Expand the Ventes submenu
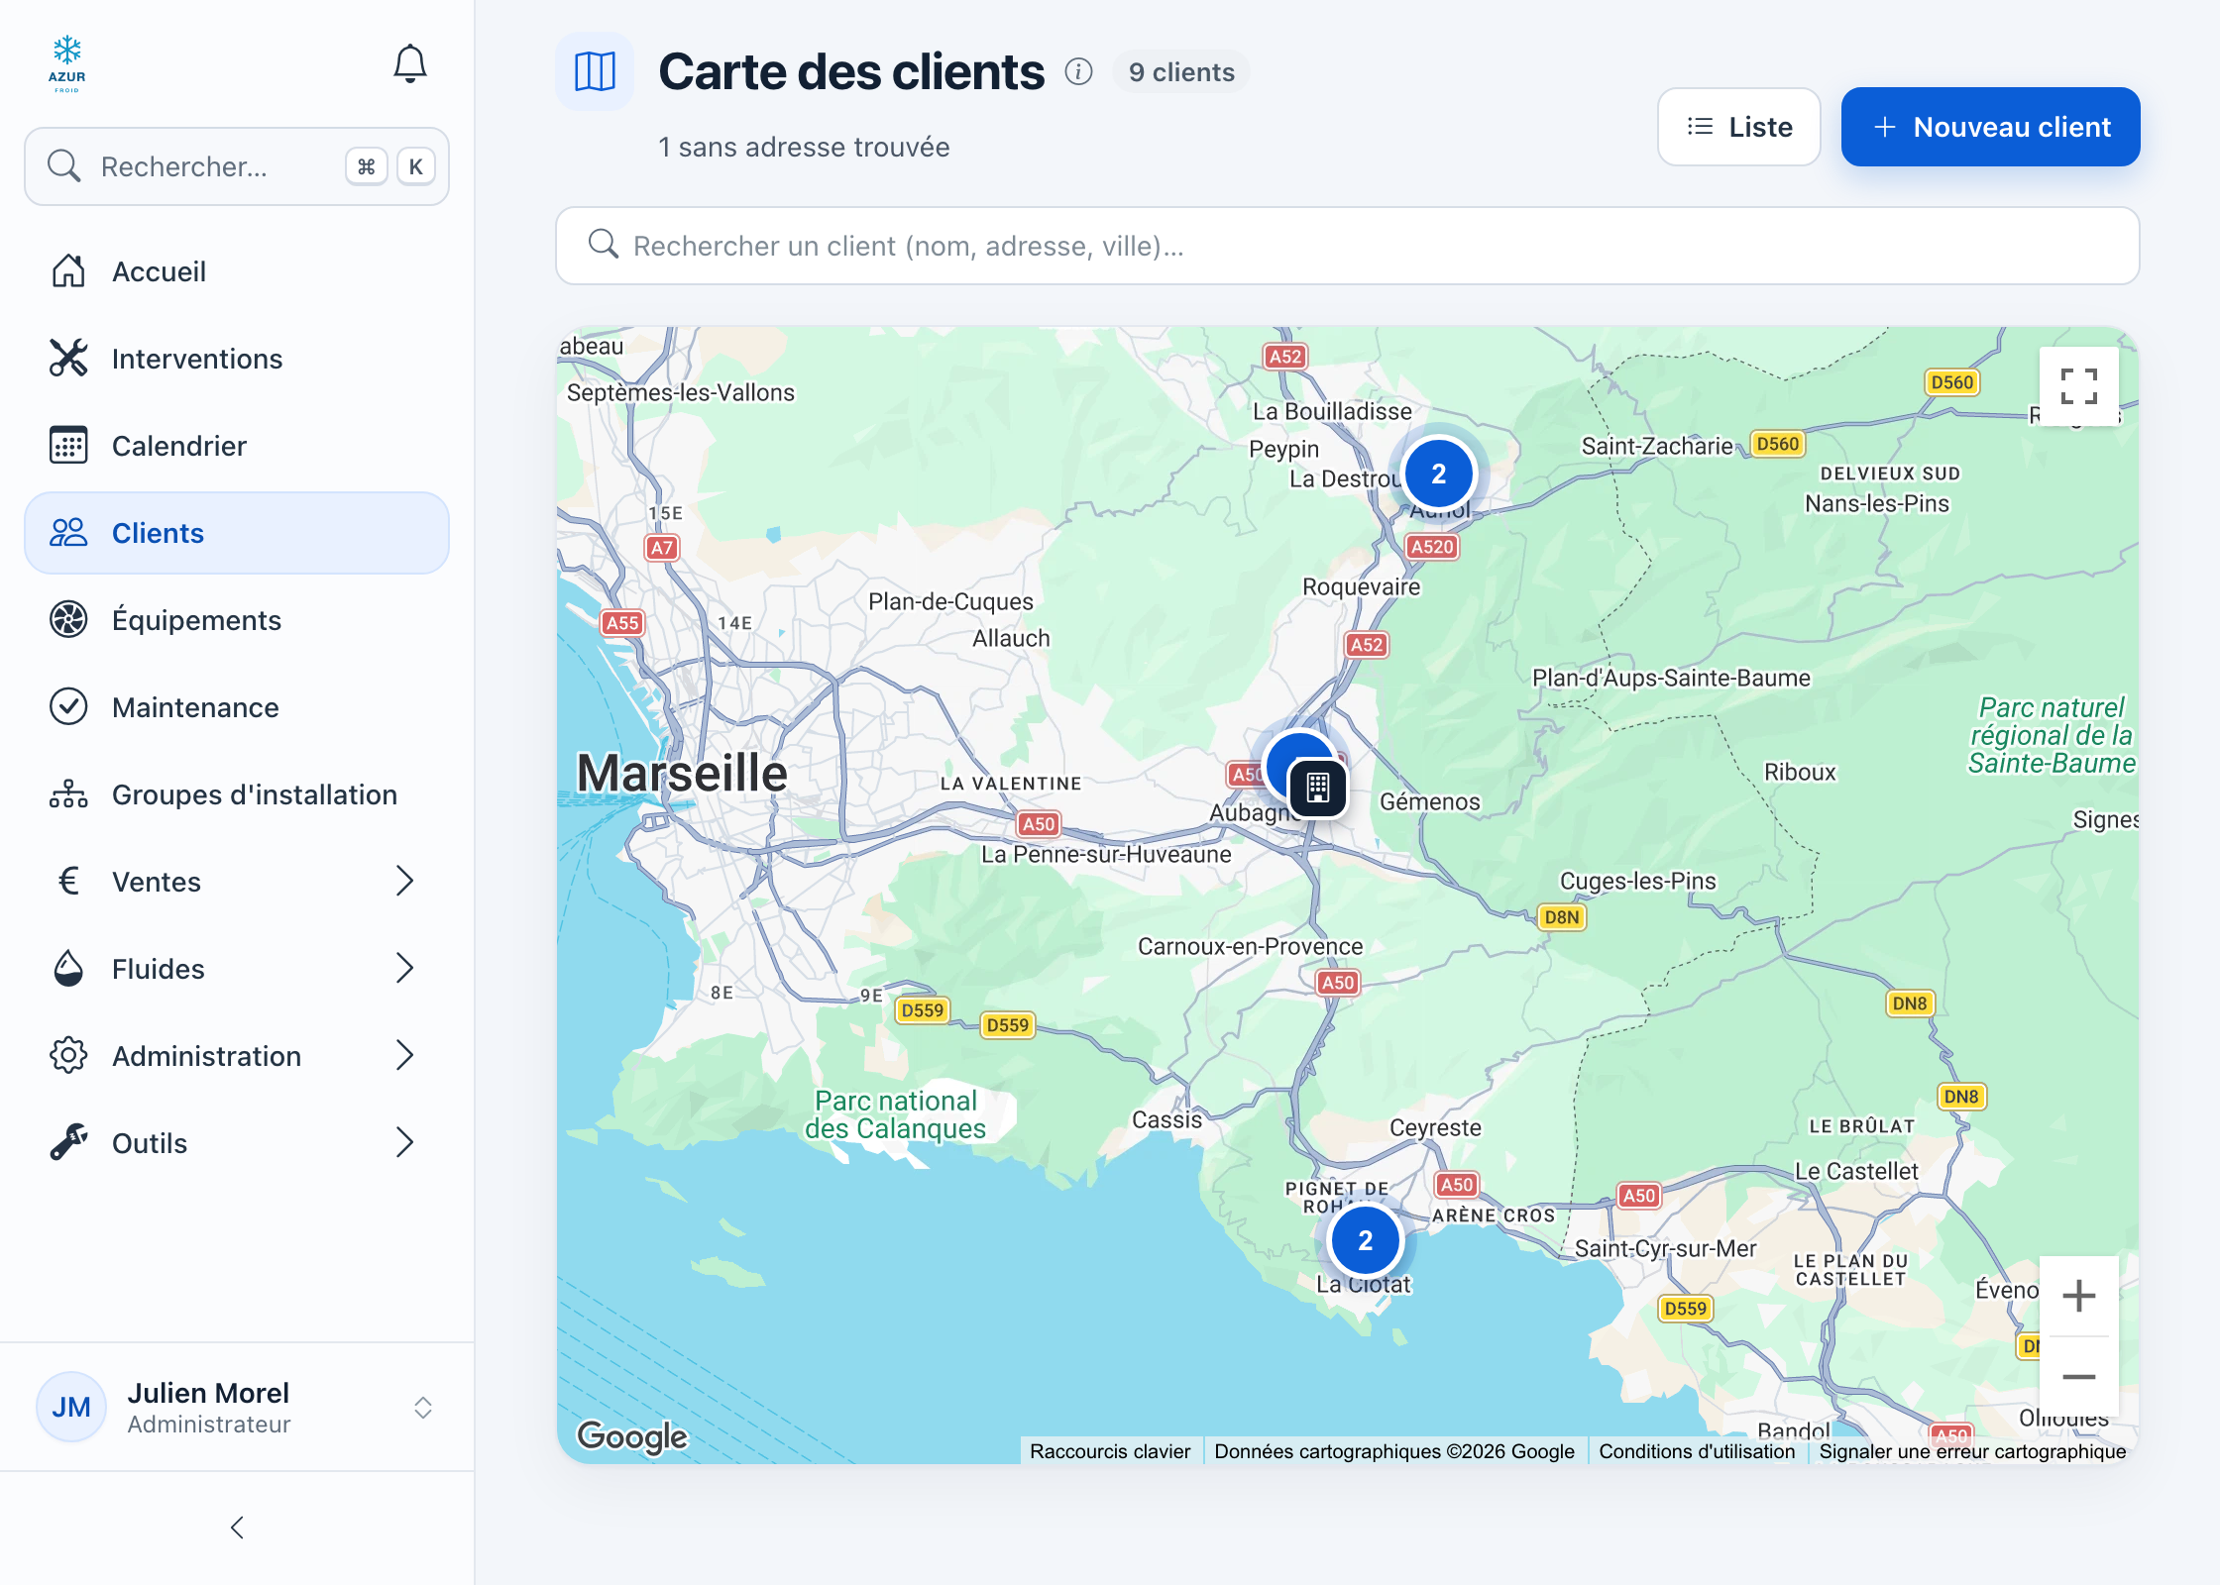This screenshot has width=2220, height=1585. (x=237, y=882)
